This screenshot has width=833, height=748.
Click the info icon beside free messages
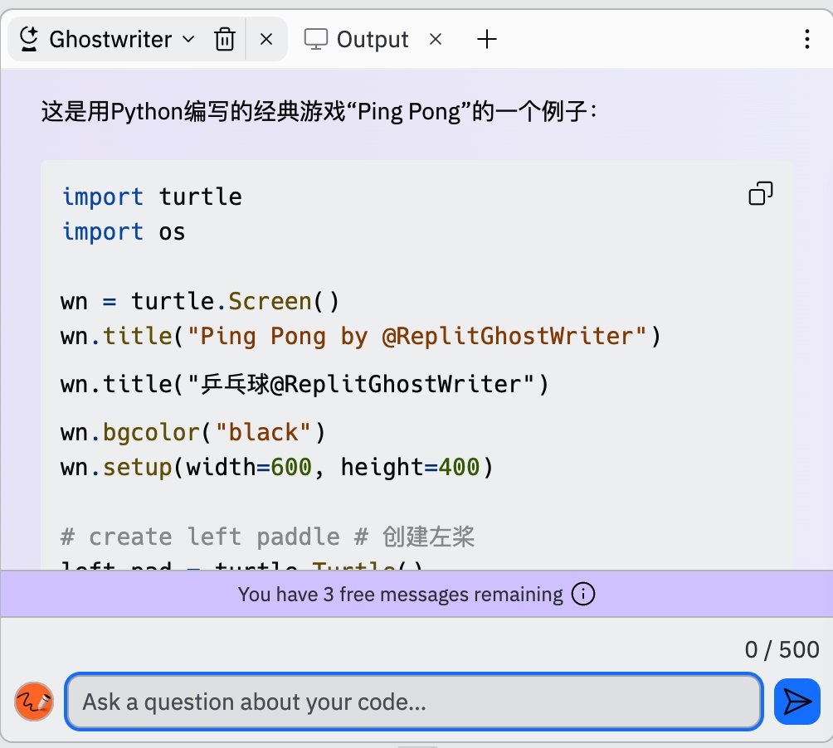582,594
